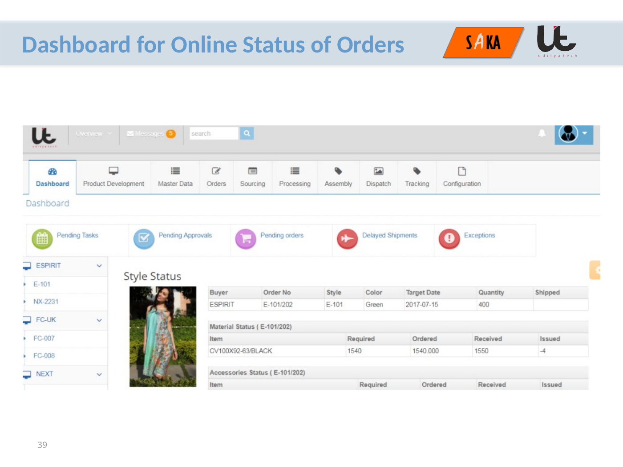Click the search magnifier button
This screenshot has height=467, width=623.
point(247,133)
